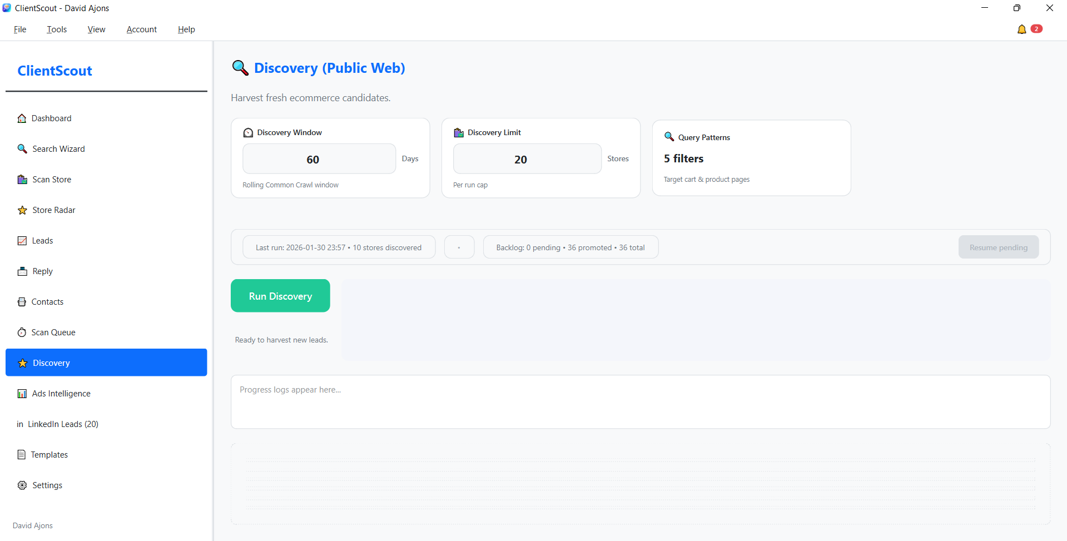Viewport: 1067px width, 541px height.
Task: Open LinkedIn Leads (20)
Action: click(x=106, y=424)
